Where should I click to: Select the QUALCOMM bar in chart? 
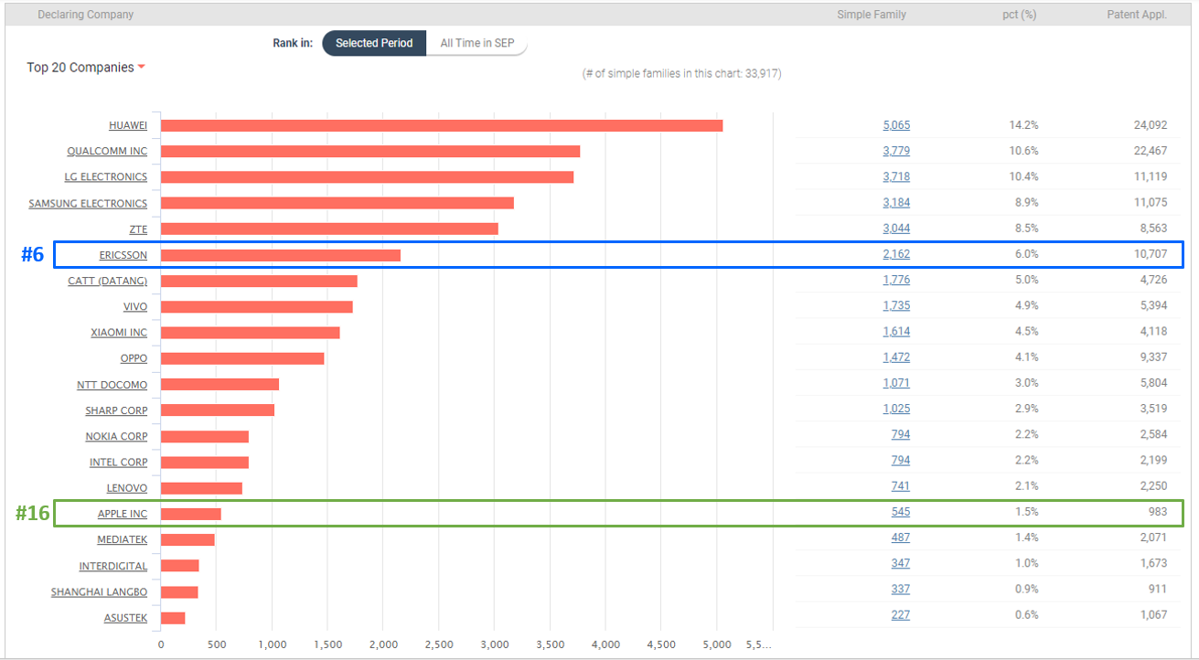tap(370, 151)
